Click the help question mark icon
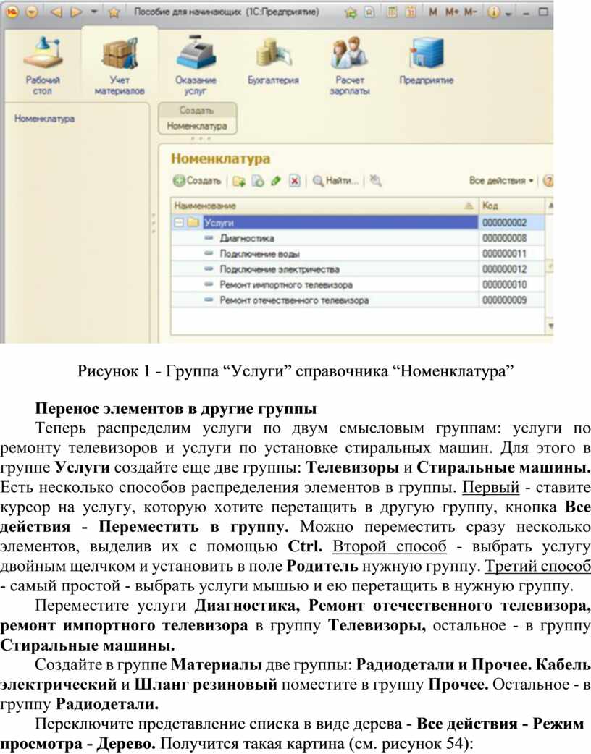 [548, 181]
